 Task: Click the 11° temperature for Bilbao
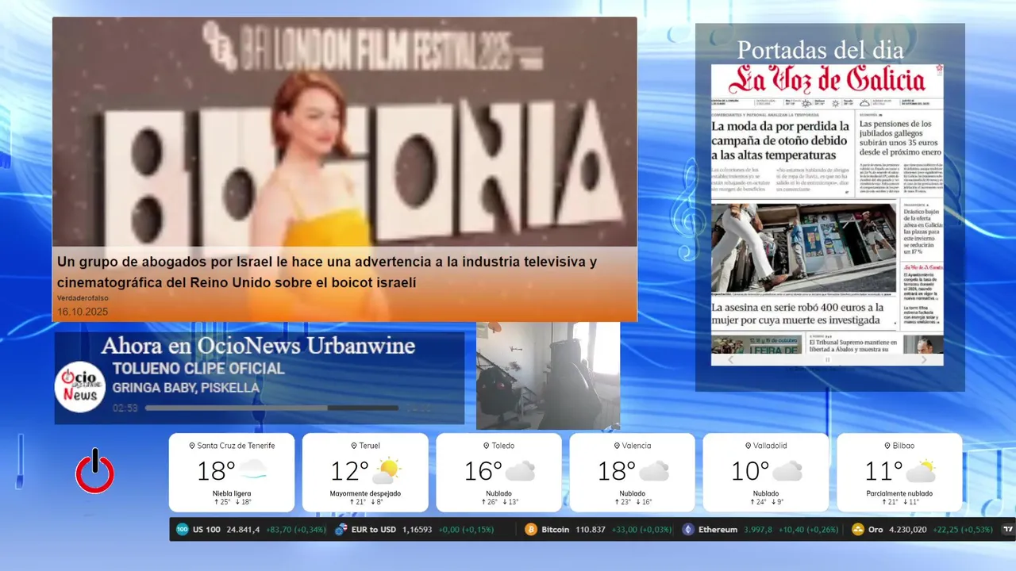(883, 471)
